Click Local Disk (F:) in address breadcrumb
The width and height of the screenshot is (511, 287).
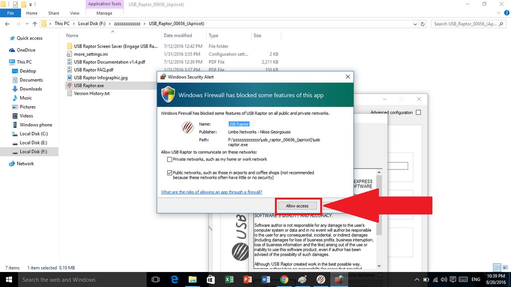pyautogui.click(x=92, y=23)
